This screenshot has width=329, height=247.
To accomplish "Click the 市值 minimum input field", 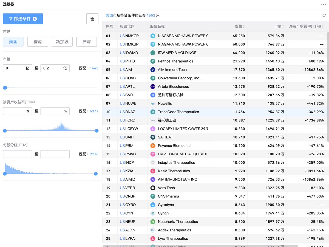I will tap(18, 68).
